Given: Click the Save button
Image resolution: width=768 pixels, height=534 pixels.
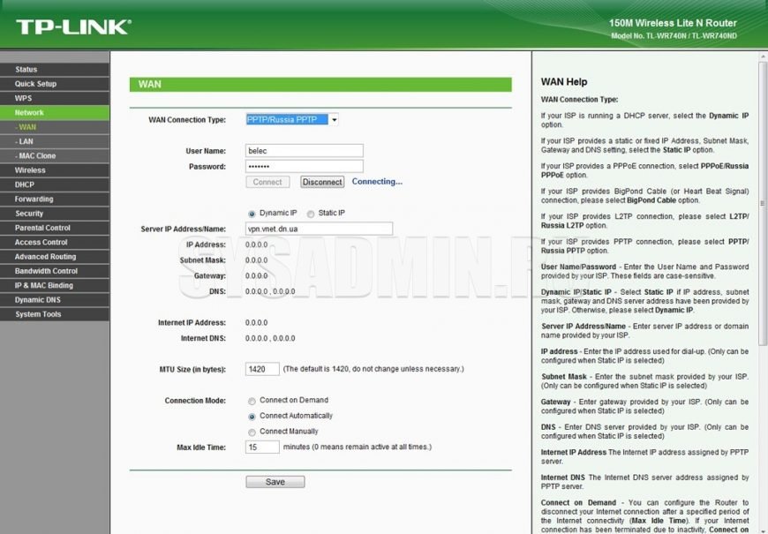Looking at the screenshot, I should point(275,482).
